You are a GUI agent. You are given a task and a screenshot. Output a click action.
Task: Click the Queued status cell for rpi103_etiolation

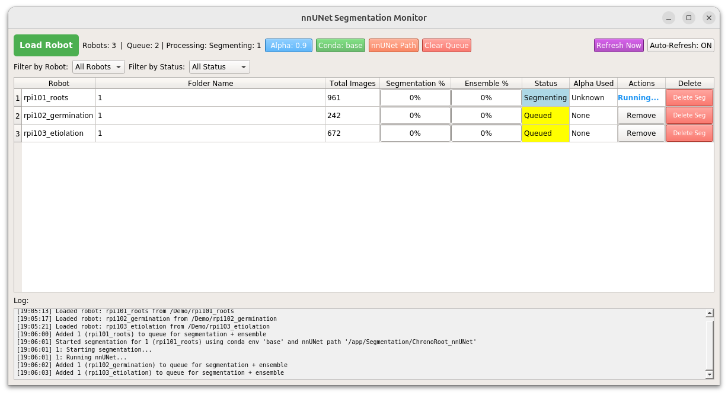pos(545,133)
